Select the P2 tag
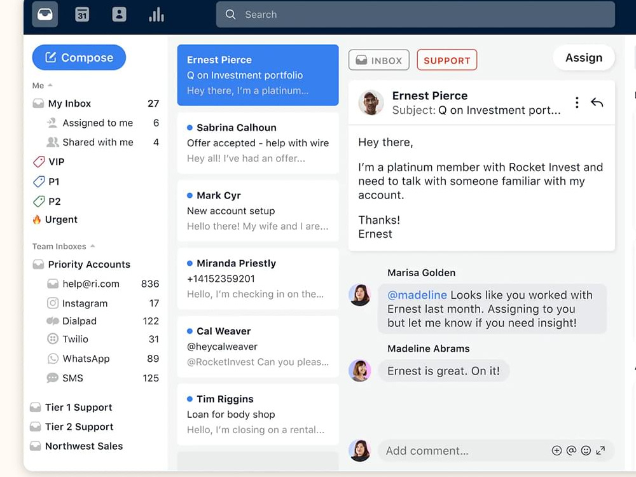The image size is (636, 477). coord(46,201)
